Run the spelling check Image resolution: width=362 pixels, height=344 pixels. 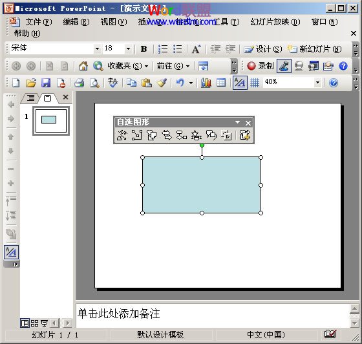pyautogui.click(x=113, y=83)
